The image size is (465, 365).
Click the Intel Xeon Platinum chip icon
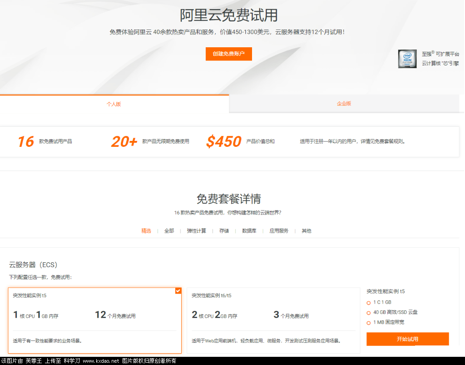click(407, 59)
